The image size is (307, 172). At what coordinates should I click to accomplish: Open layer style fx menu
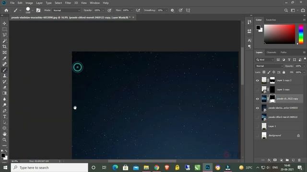coord(269,160)
